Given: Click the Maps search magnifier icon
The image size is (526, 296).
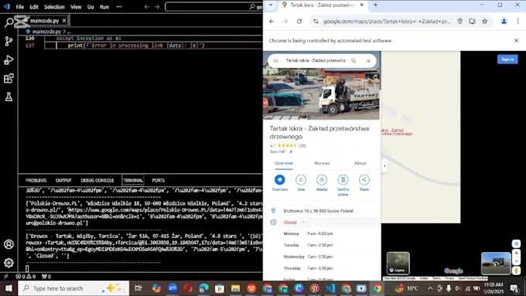Looking at the screenshot, I should 354,61.
